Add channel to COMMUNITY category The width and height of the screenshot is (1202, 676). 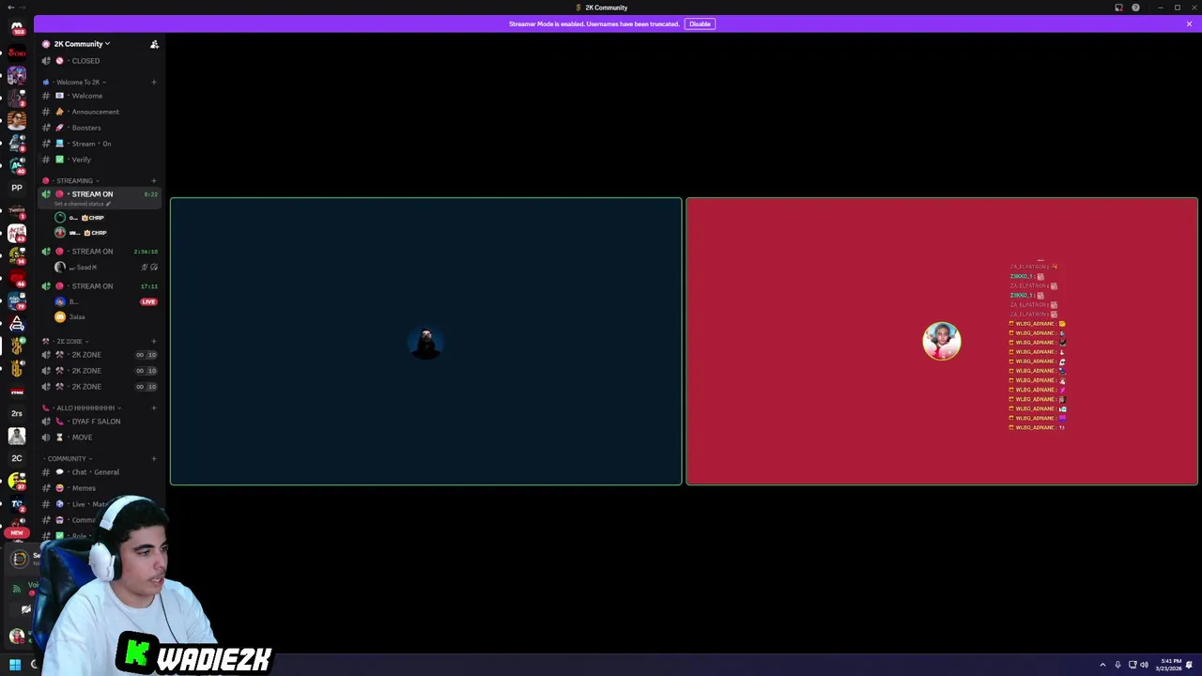(154, 458)
